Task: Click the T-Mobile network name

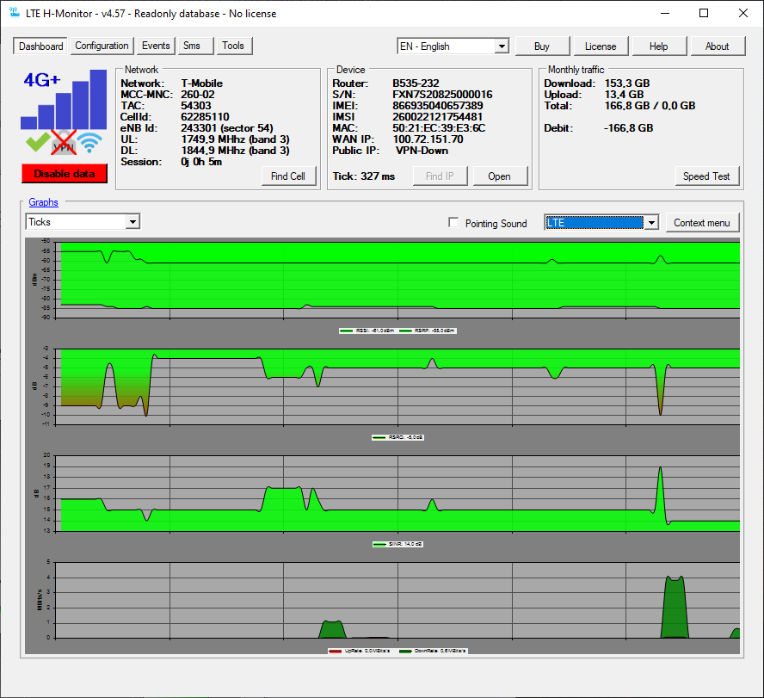Action: coord(201,83)
